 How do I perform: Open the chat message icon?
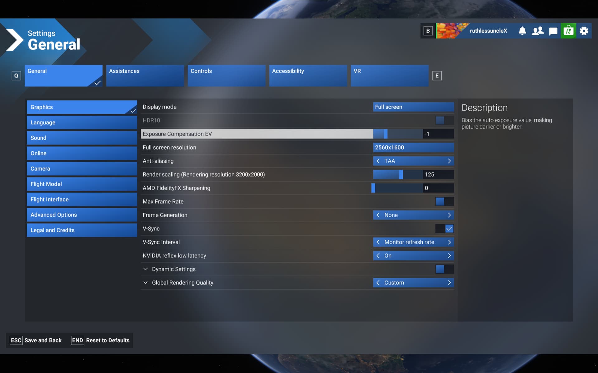pyautogui.click(x=553, y=31)
